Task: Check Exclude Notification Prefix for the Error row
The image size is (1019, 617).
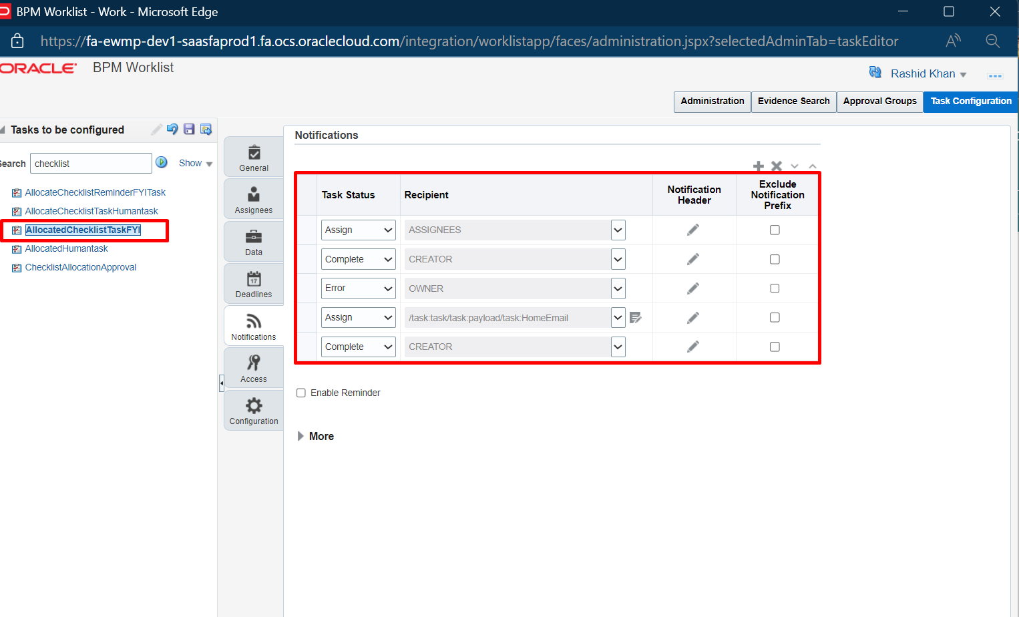Action: (775, 288)
